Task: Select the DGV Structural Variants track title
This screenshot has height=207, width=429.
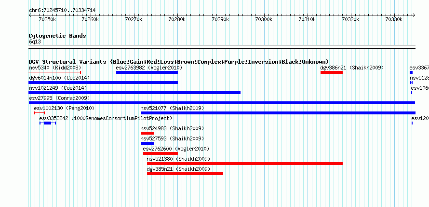Action: tap(179, 62)
